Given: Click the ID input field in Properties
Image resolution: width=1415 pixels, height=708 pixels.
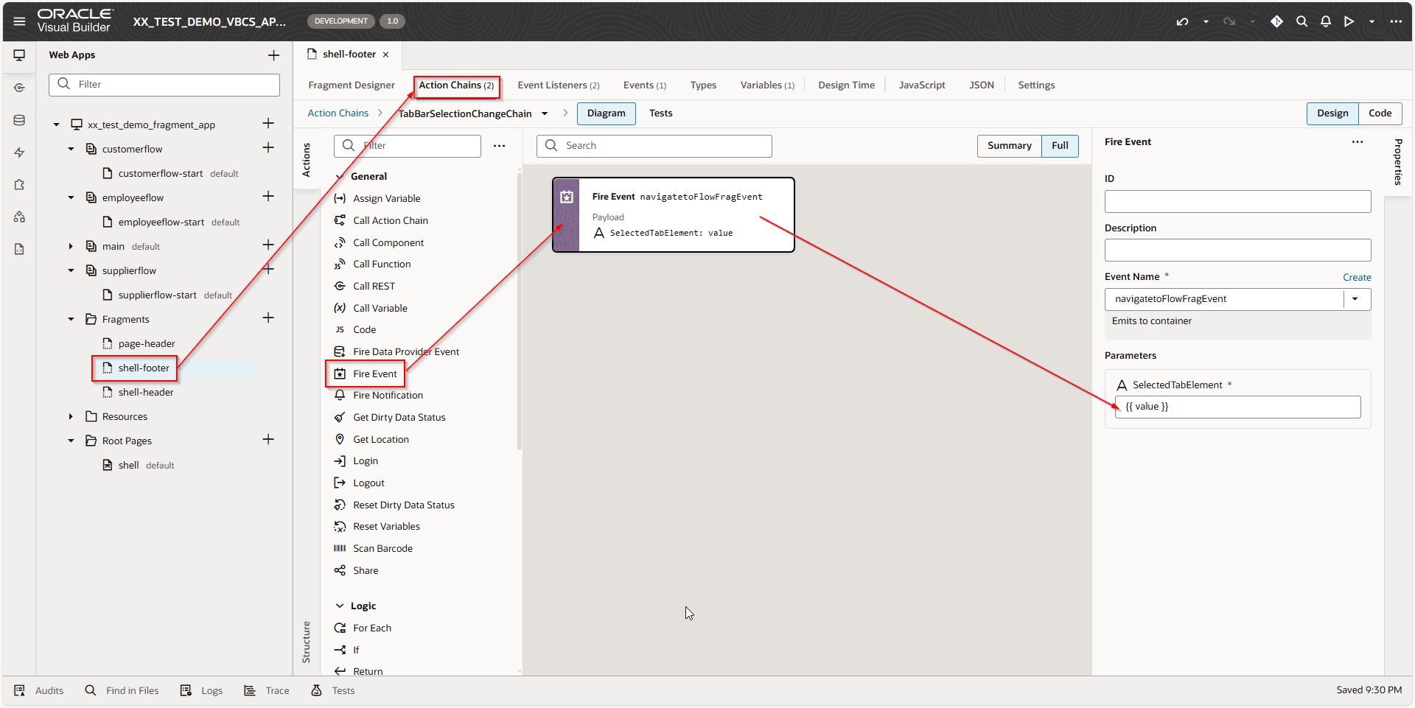Looking at the screenshot, I should click(1237, 201).
